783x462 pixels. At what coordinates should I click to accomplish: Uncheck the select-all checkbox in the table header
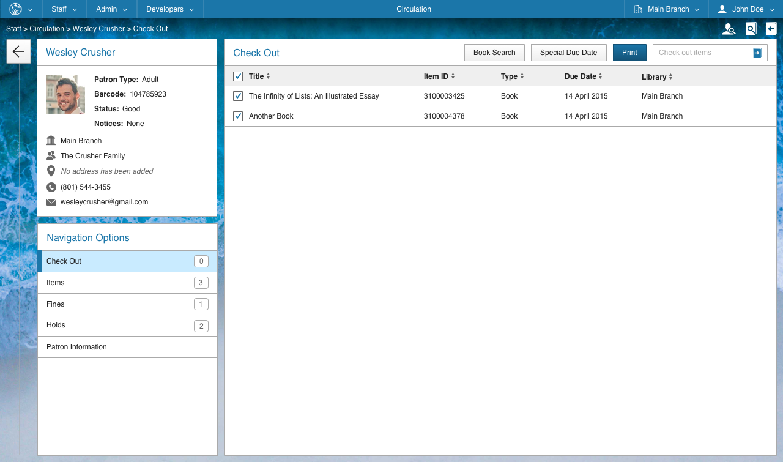click(x=237, y=76)
